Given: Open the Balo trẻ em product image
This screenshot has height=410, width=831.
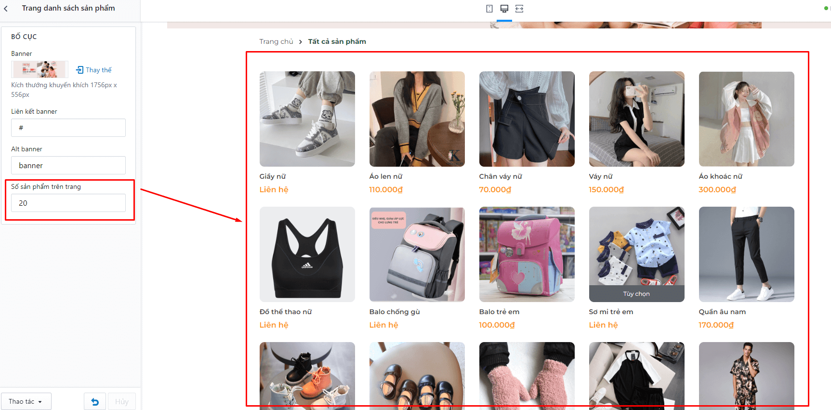Looking at the screenshot, I should tap(527, 254).
